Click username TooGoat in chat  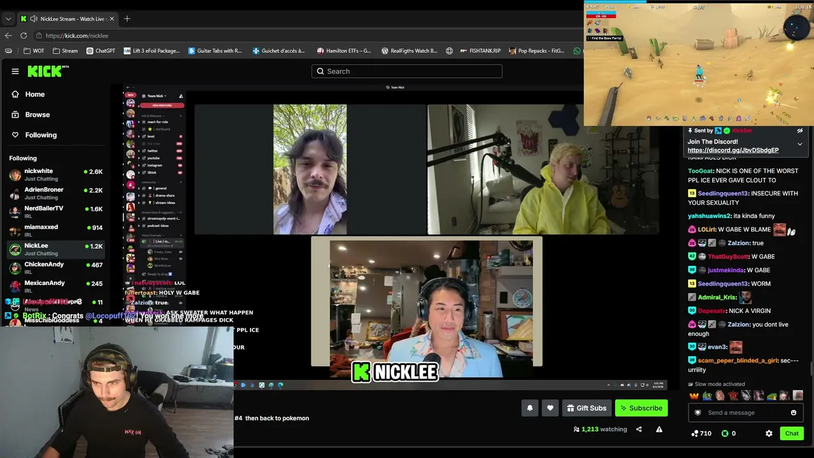(700, 171)
